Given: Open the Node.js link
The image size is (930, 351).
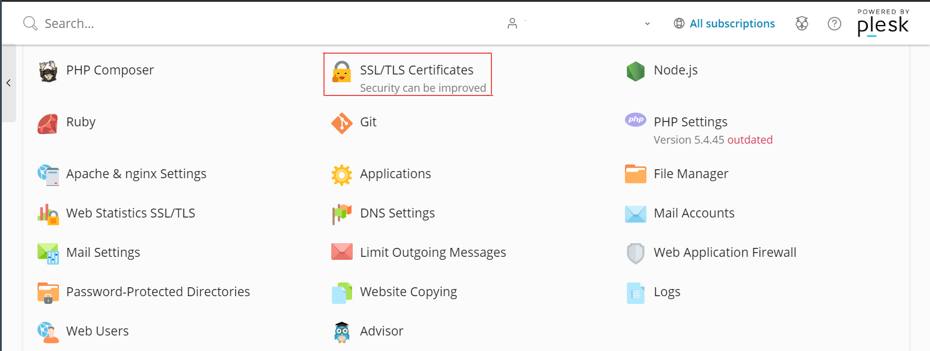Looking at the screenshot, I should (x=676, y=70).
